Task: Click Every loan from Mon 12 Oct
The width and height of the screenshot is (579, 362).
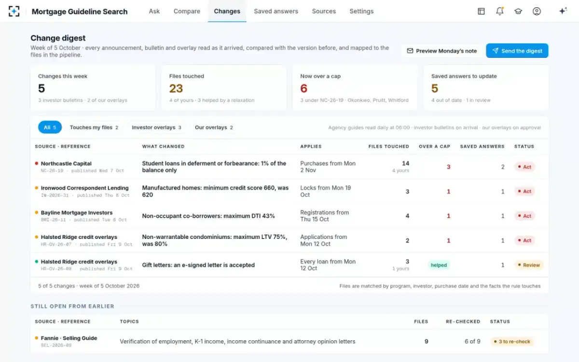Action: pyautogui.click(x=328, y=265)
